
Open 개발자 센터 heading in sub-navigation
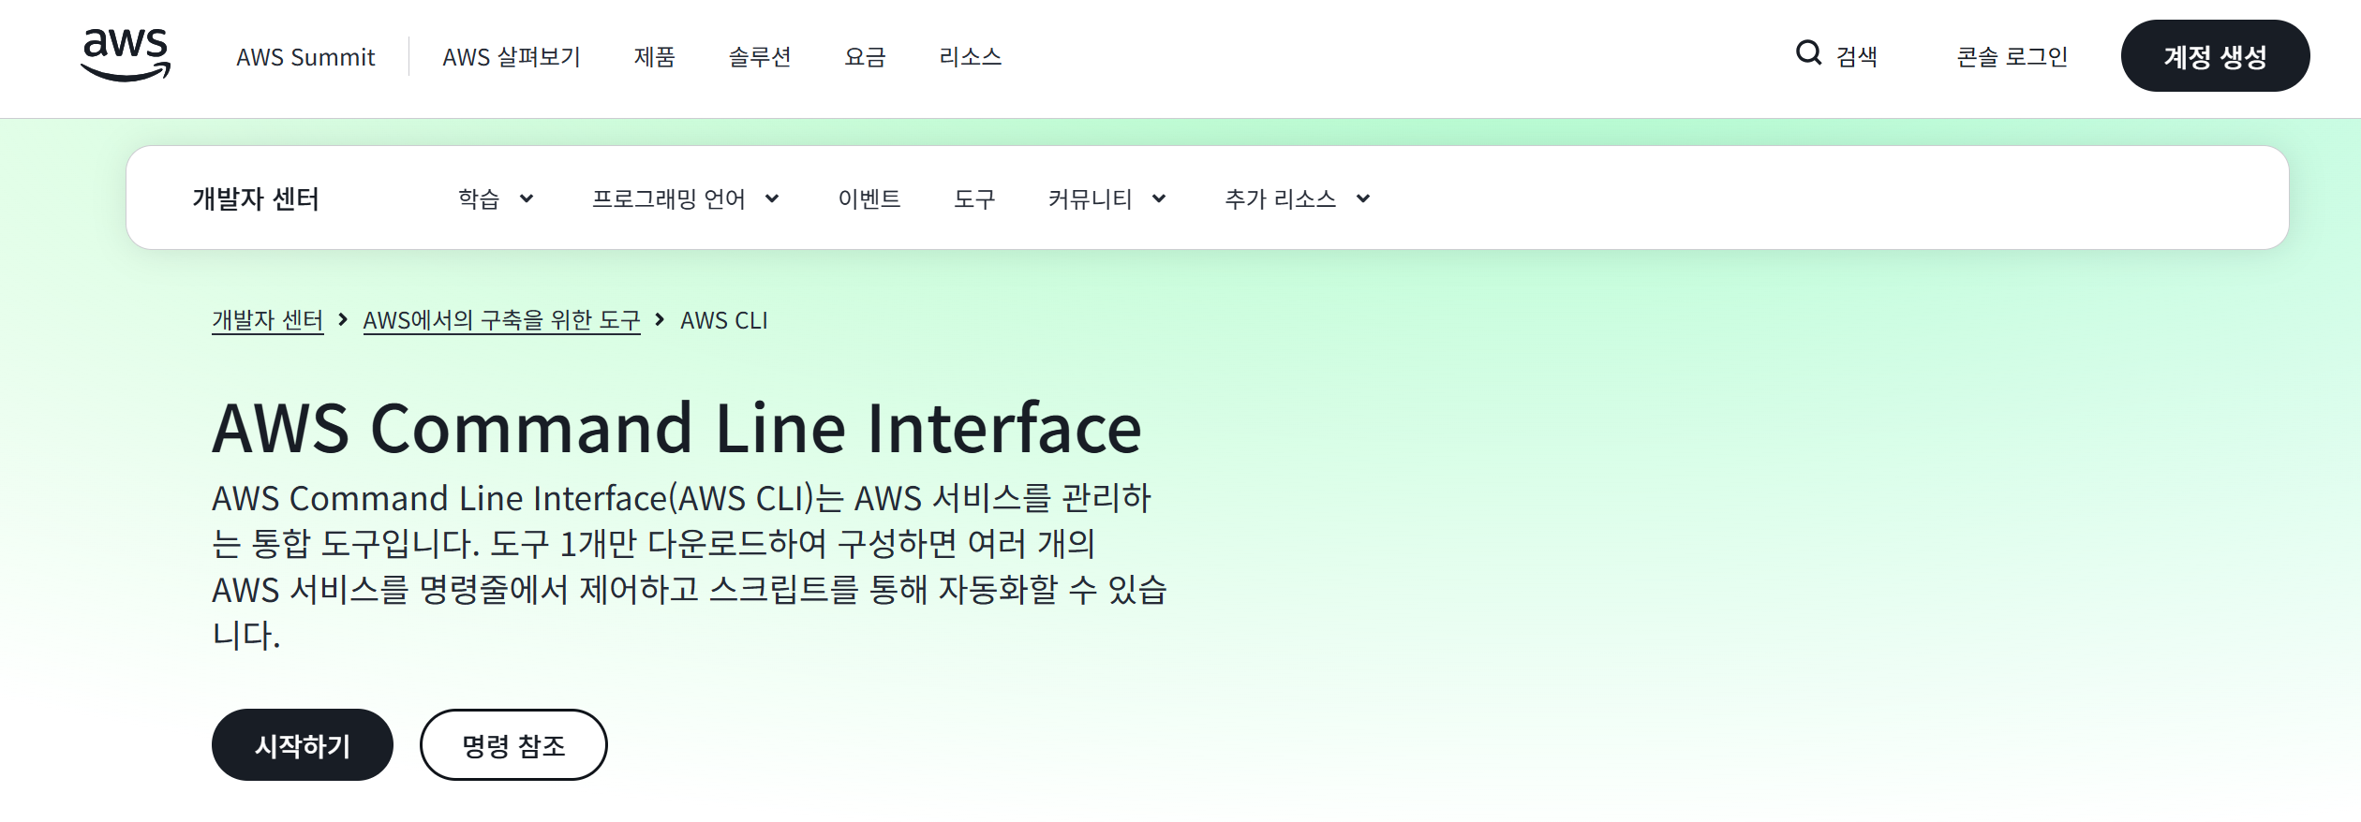point(256,198)
